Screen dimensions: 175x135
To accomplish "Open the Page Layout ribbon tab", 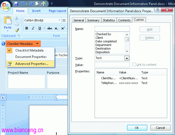I will point(57,11).
